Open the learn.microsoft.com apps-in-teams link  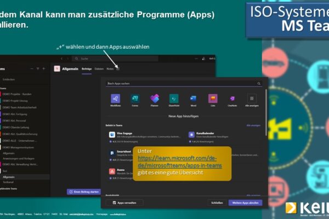click(180, 162)
